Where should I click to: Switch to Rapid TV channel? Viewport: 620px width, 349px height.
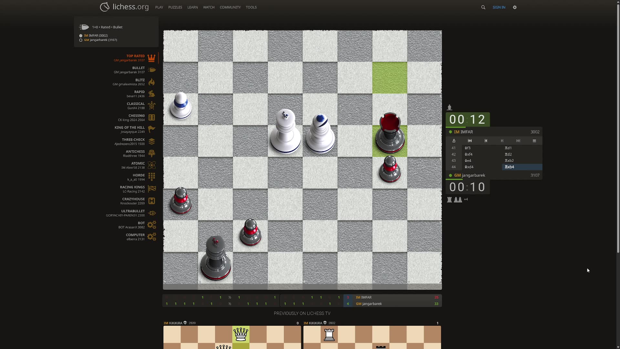[x=151, y=94]
